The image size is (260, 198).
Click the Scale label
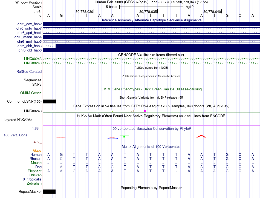coord(37,7)
